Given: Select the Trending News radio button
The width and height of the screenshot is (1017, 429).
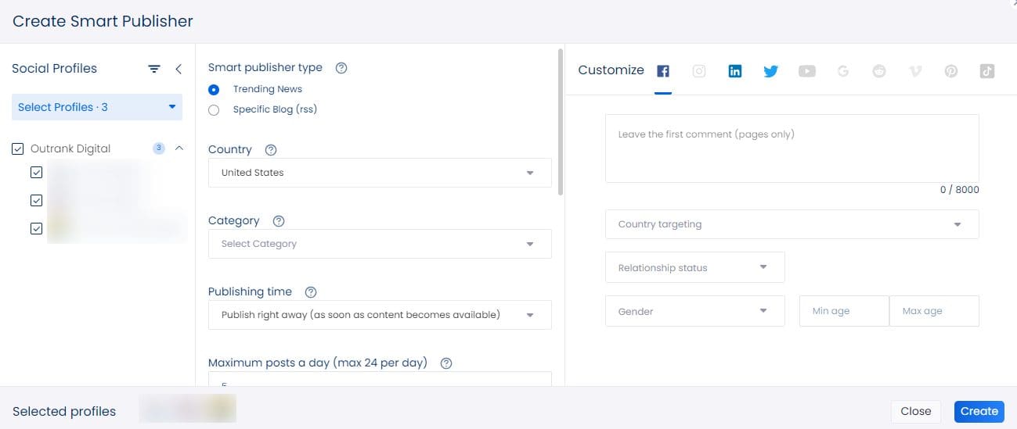Looking at the screenshot, I should pos(214,90).
